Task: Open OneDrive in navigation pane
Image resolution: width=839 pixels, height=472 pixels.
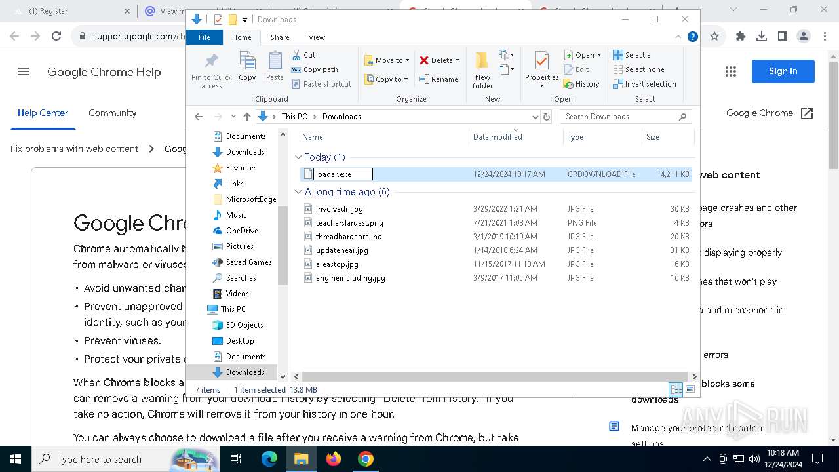Action: point(242,231)
